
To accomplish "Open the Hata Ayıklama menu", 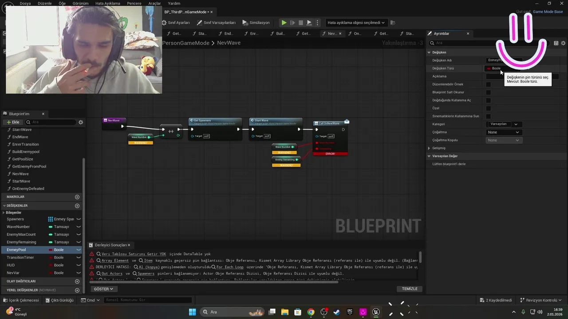I will [x=108, y=3].
